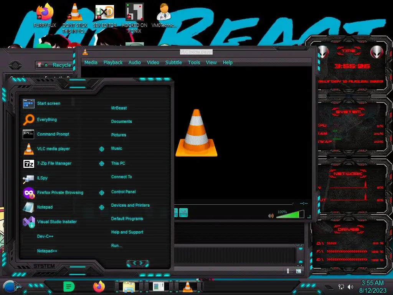Open VLC's Subtitle menu

[173, 63]
